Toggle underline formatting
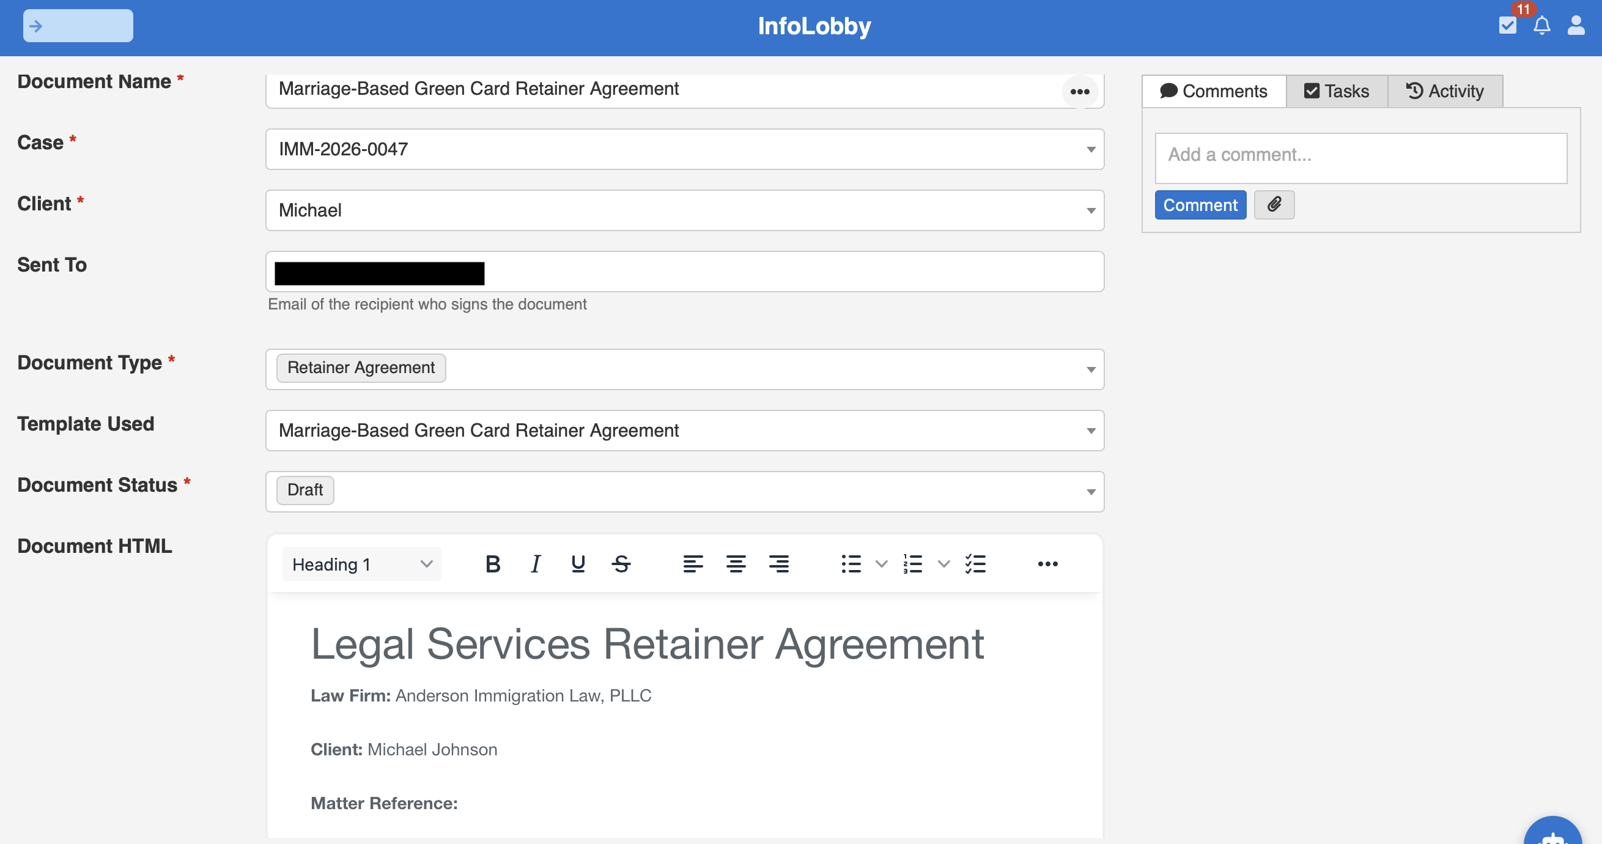Viewport: 1602px width, 844px height. (x=578, y=563)
